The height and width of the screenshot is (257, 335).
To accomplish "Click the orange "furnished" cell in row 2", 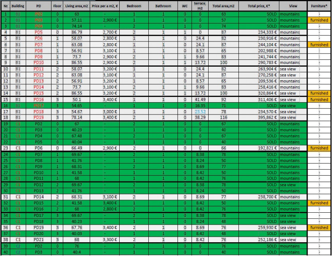I will pyautogui.click(x=319, y=20).
